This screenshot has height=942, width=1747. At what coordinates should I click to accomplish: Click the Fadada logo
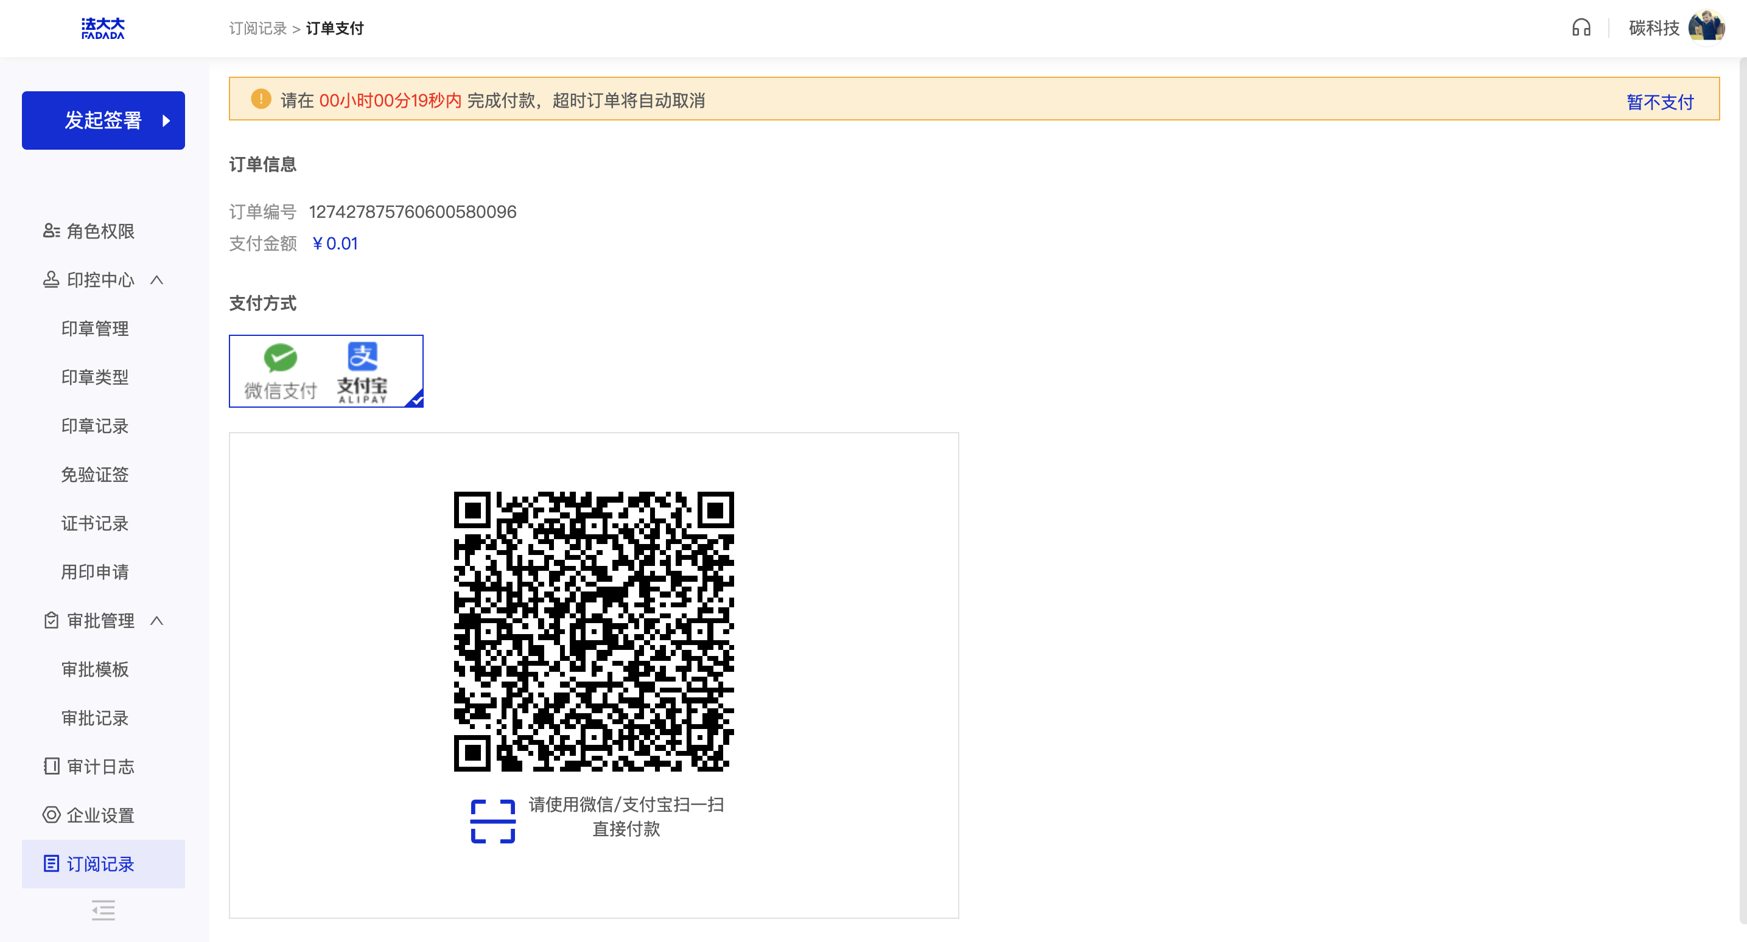pyautogui.click(x=102, y=29)
